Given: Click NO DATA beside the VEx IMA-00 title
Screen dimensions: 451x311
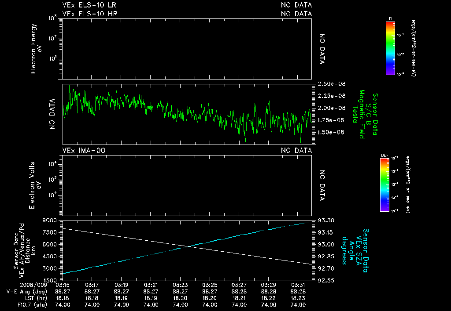Looking at the screenshot, I should coord(296,151).
